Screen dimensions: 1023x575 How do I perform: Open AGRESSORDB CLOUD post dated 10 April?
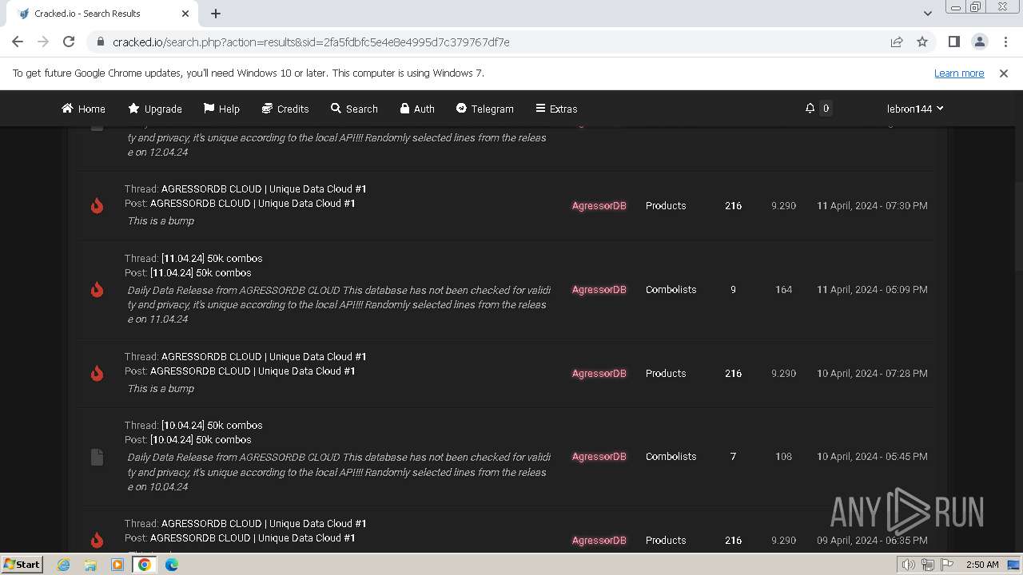pyautogui.click(x=253, y=371)
